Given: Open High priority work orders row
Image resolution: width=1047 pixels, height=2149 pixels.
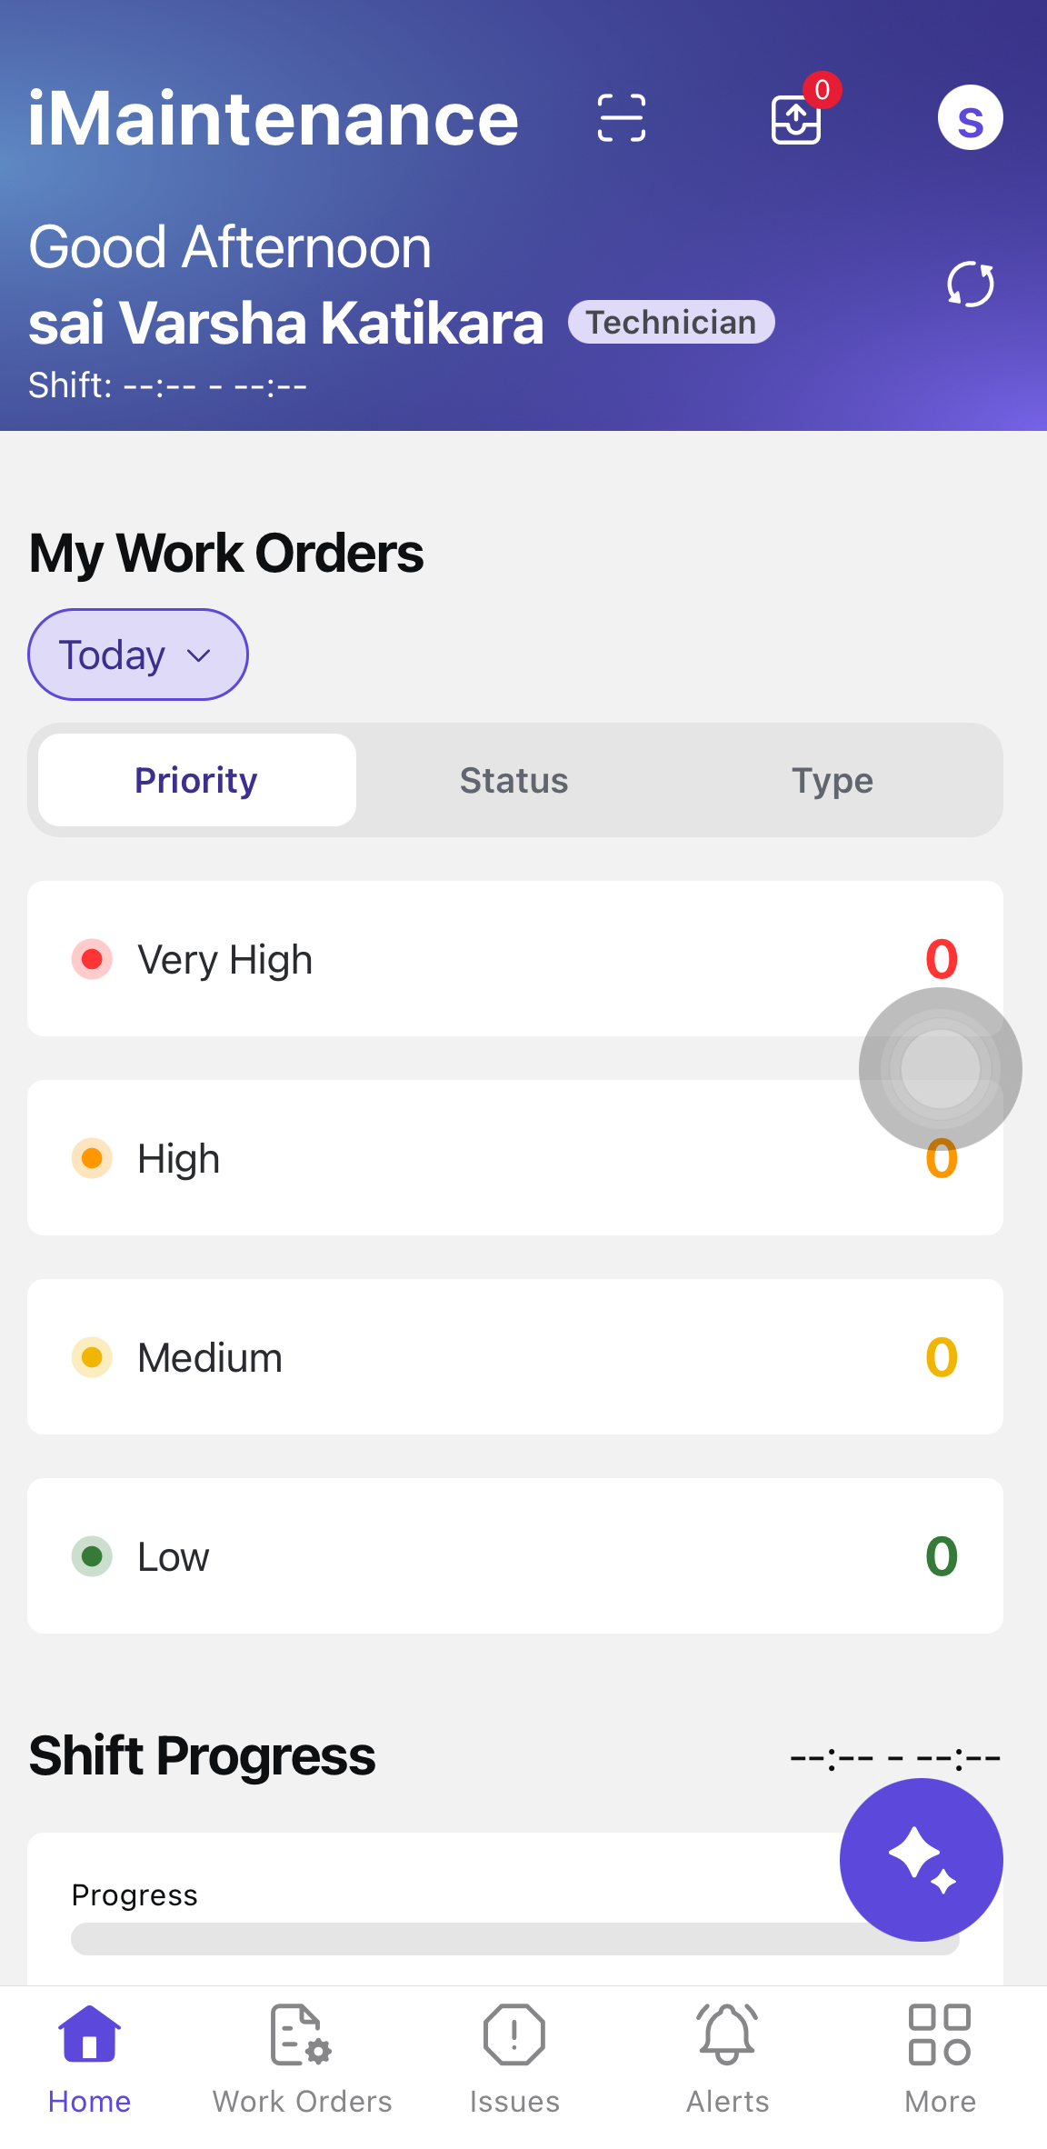Looking at the screenshot, I should click(x=454, y=1157).
